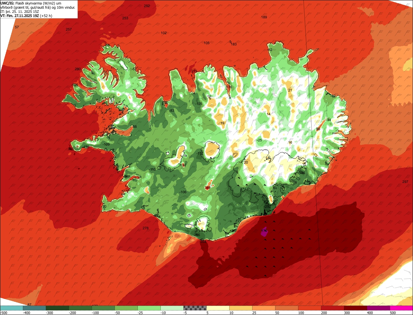This screenshot has width=413, height=315.
Task: Select the pale green swatch from -10 to -5
Action: point(172,308)
